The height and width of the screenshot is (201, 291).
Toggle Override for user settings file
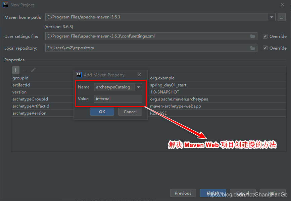pyautogui.click(x=265, y=36)
